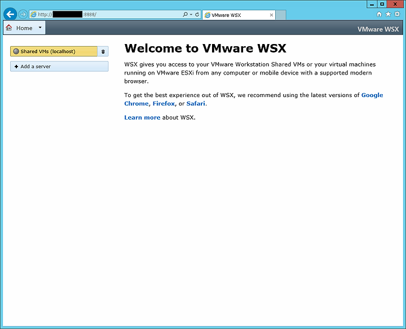Click the Welcome to VMware WSX heading
This screenshot has height=329, width=406.
(x=205, y=48)
